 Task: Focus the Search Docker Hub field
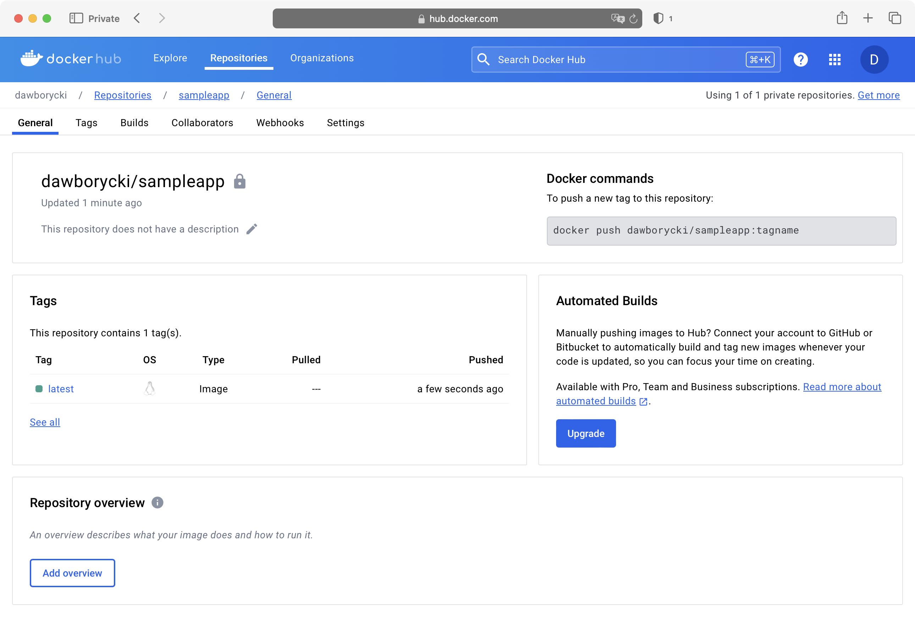(626, 60)
